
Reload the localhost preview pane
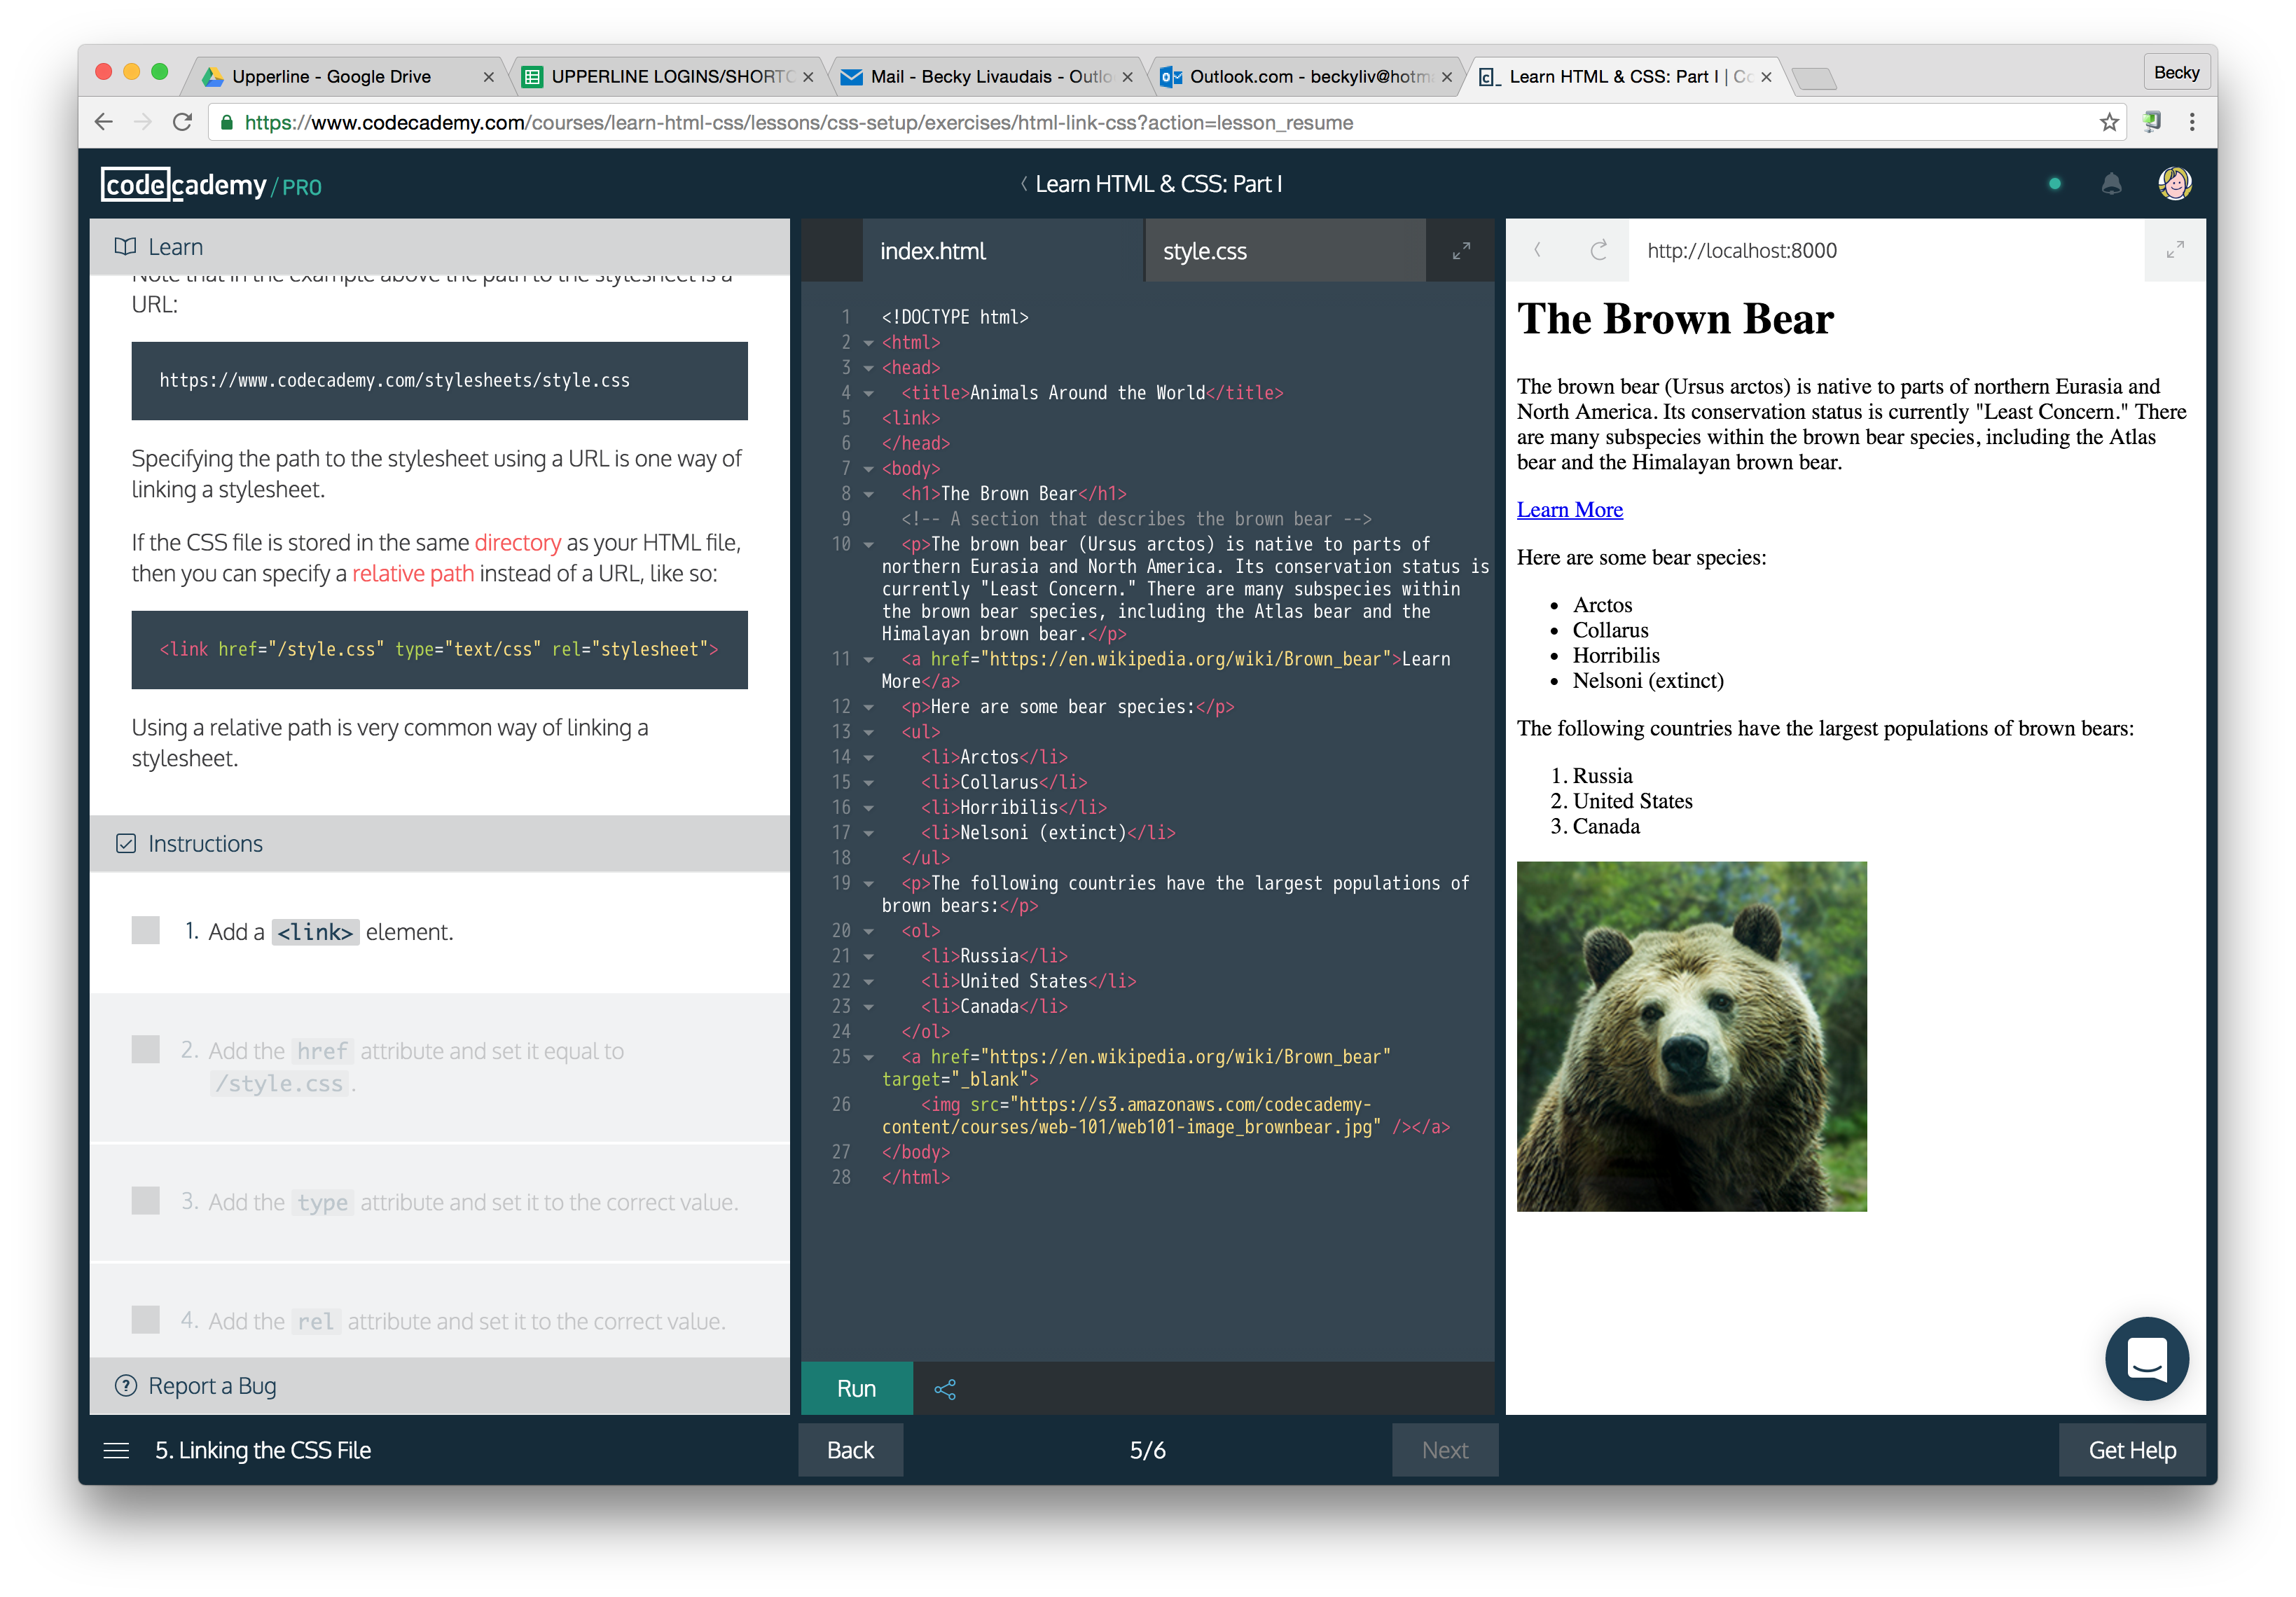click(x=1598, y=250)
